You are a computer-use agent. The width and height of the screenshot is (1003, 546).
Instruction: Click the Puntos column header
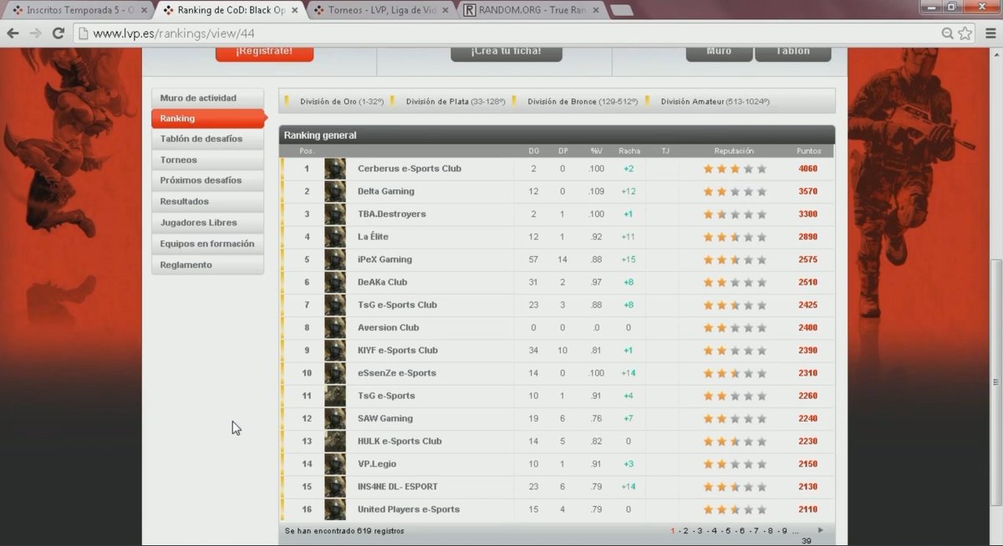808,151
